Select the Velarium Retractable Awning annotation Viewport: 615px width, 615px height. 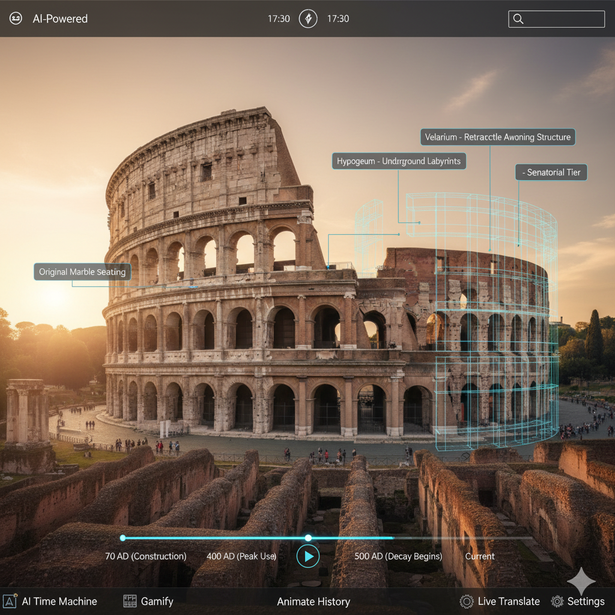[497, 137]
